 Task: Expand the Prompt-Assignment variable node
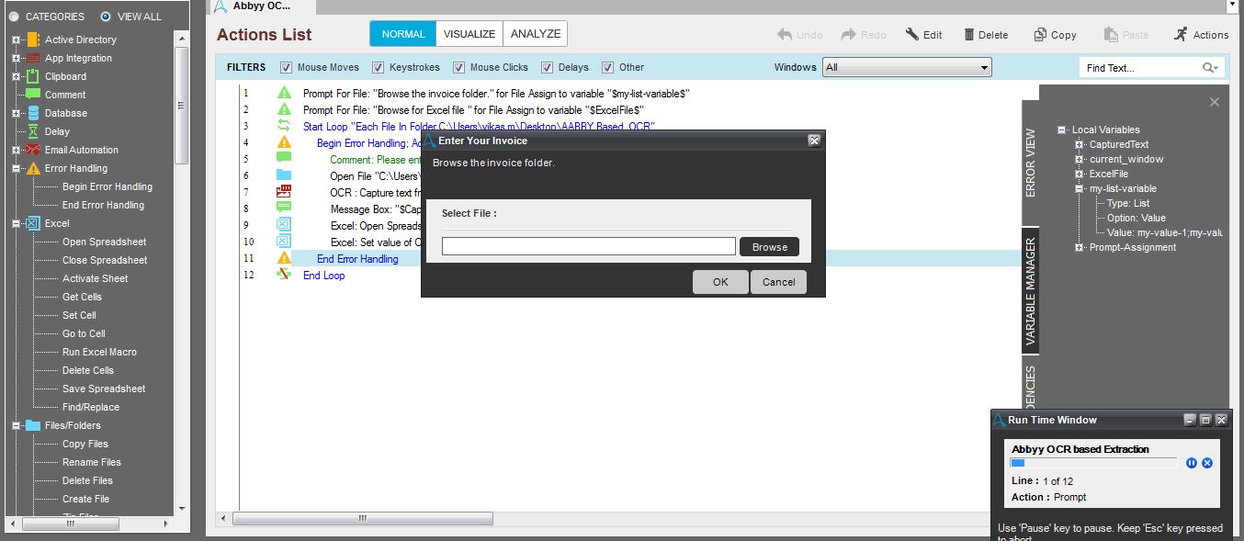[x=1080, y=247]
